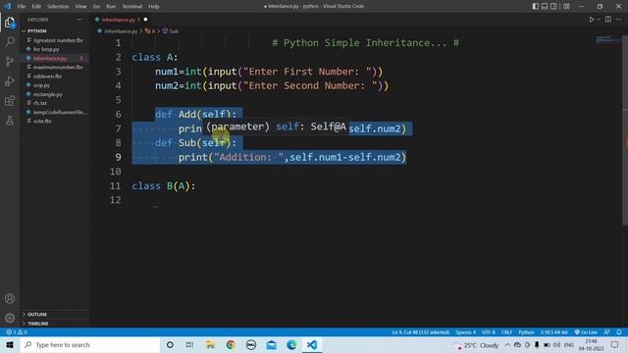
Task: Click the Windows Start button
Action: pos(10,344)
